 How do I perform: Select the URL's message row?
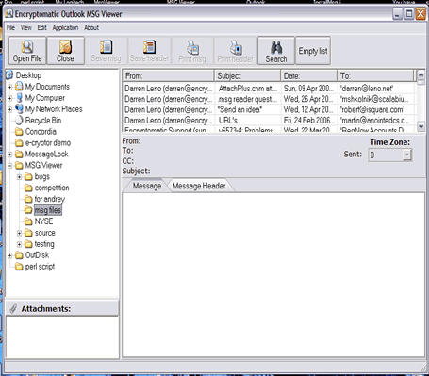[x=269, y=121]
